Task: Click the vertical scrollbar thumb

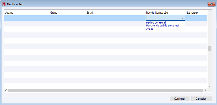Action: click(x=209, y=48)
